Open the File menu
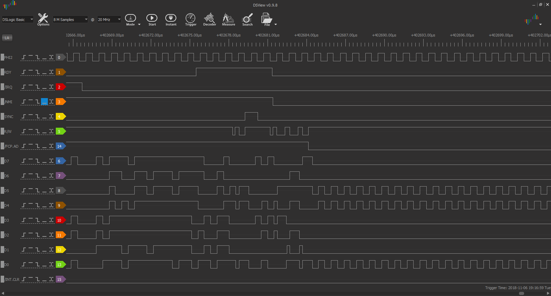The width and height of the screenshot is (551, 296). point(267,19)
